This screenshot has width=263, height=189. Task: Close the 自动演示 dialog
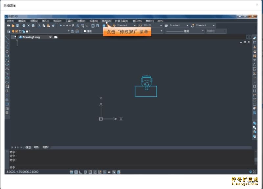257,5
